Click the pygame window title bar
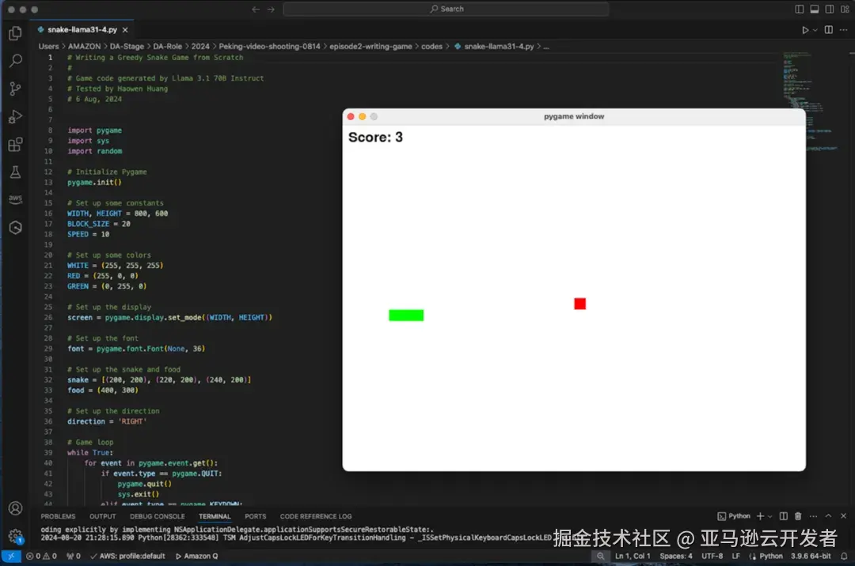 click(x=574, y=116)
